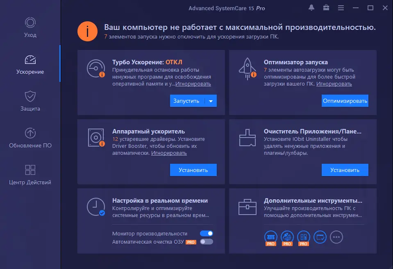
Task: Click the Аппаратный ускоритель heading
Action: click(x=148, y=131)
